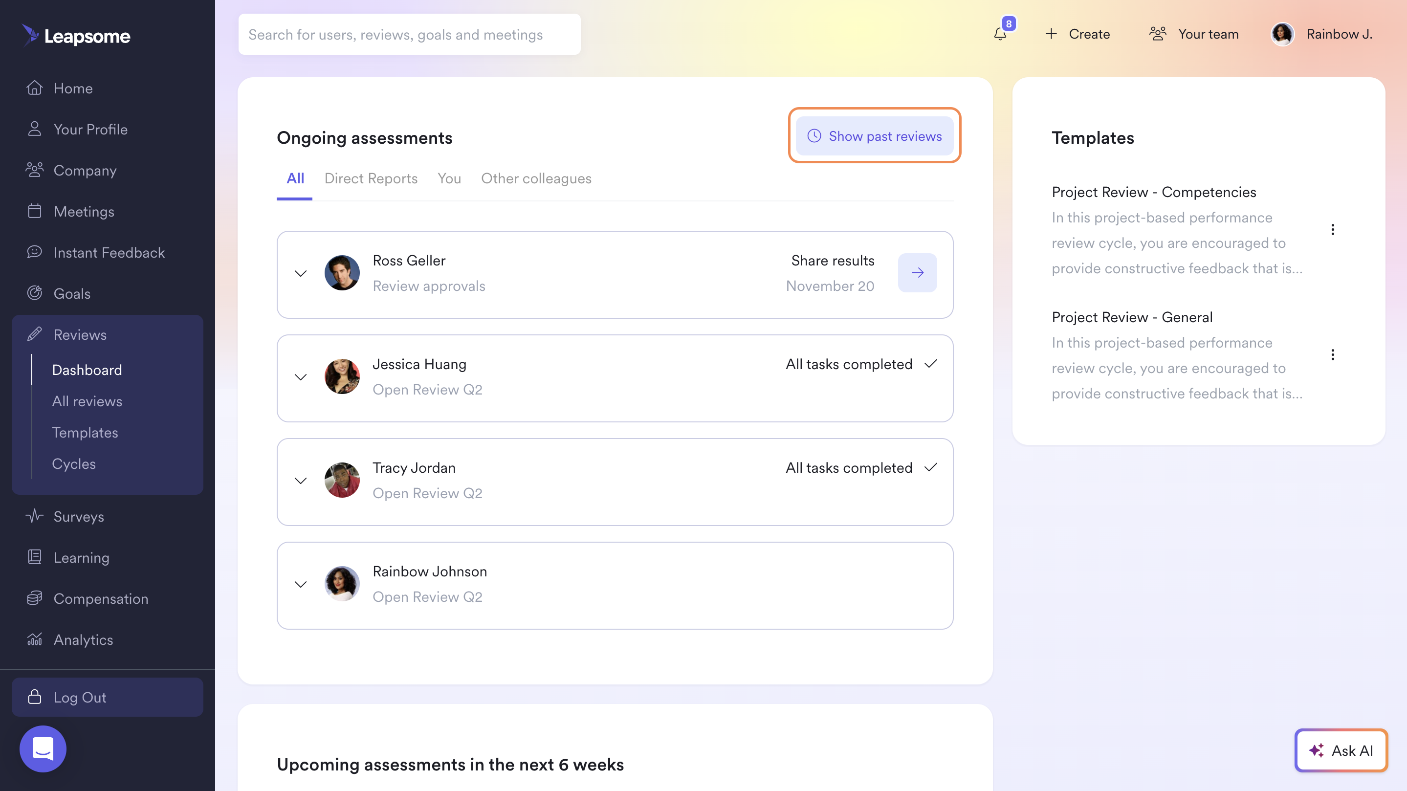Expand the Jessica Huang assessment row
The width and height of the screenshot is (1407, 791).
click(300, 377)
